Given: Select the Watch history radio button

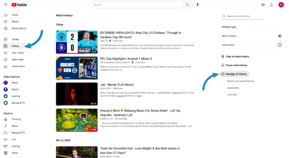Looking at the screenshot, I should pos(279,36).
